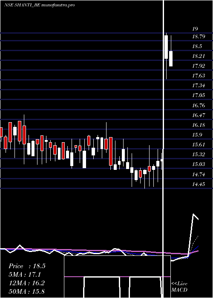Click the 17.92 price axis label

[199, 66]
